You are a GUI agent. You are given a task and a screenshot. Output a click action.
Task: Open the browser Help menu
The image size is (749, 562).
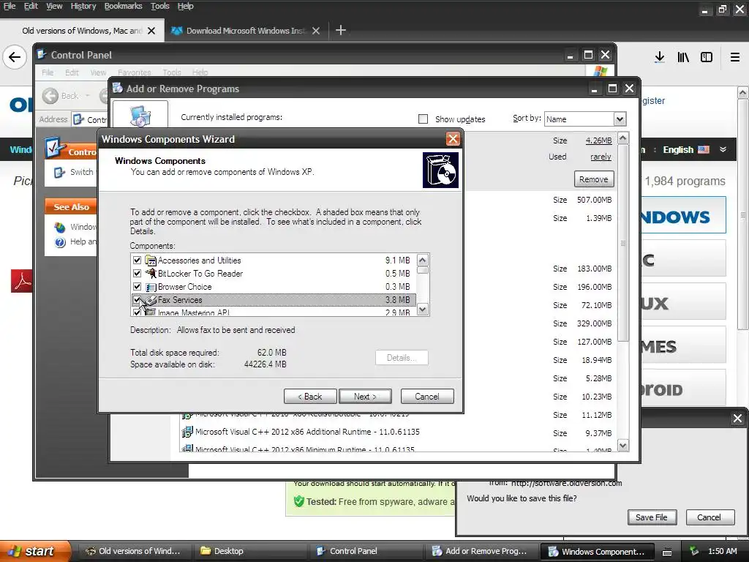[185, 6]
